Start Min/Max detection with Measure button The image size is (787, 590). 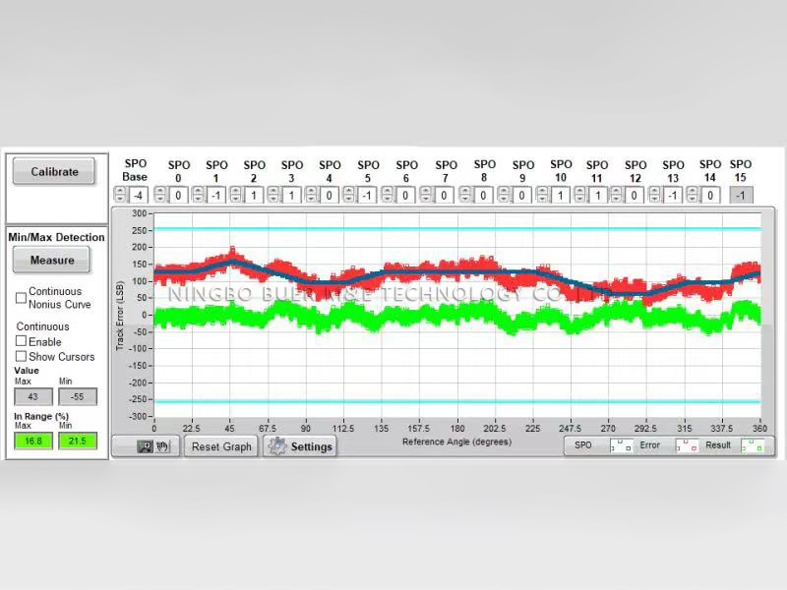coord(52,261)
